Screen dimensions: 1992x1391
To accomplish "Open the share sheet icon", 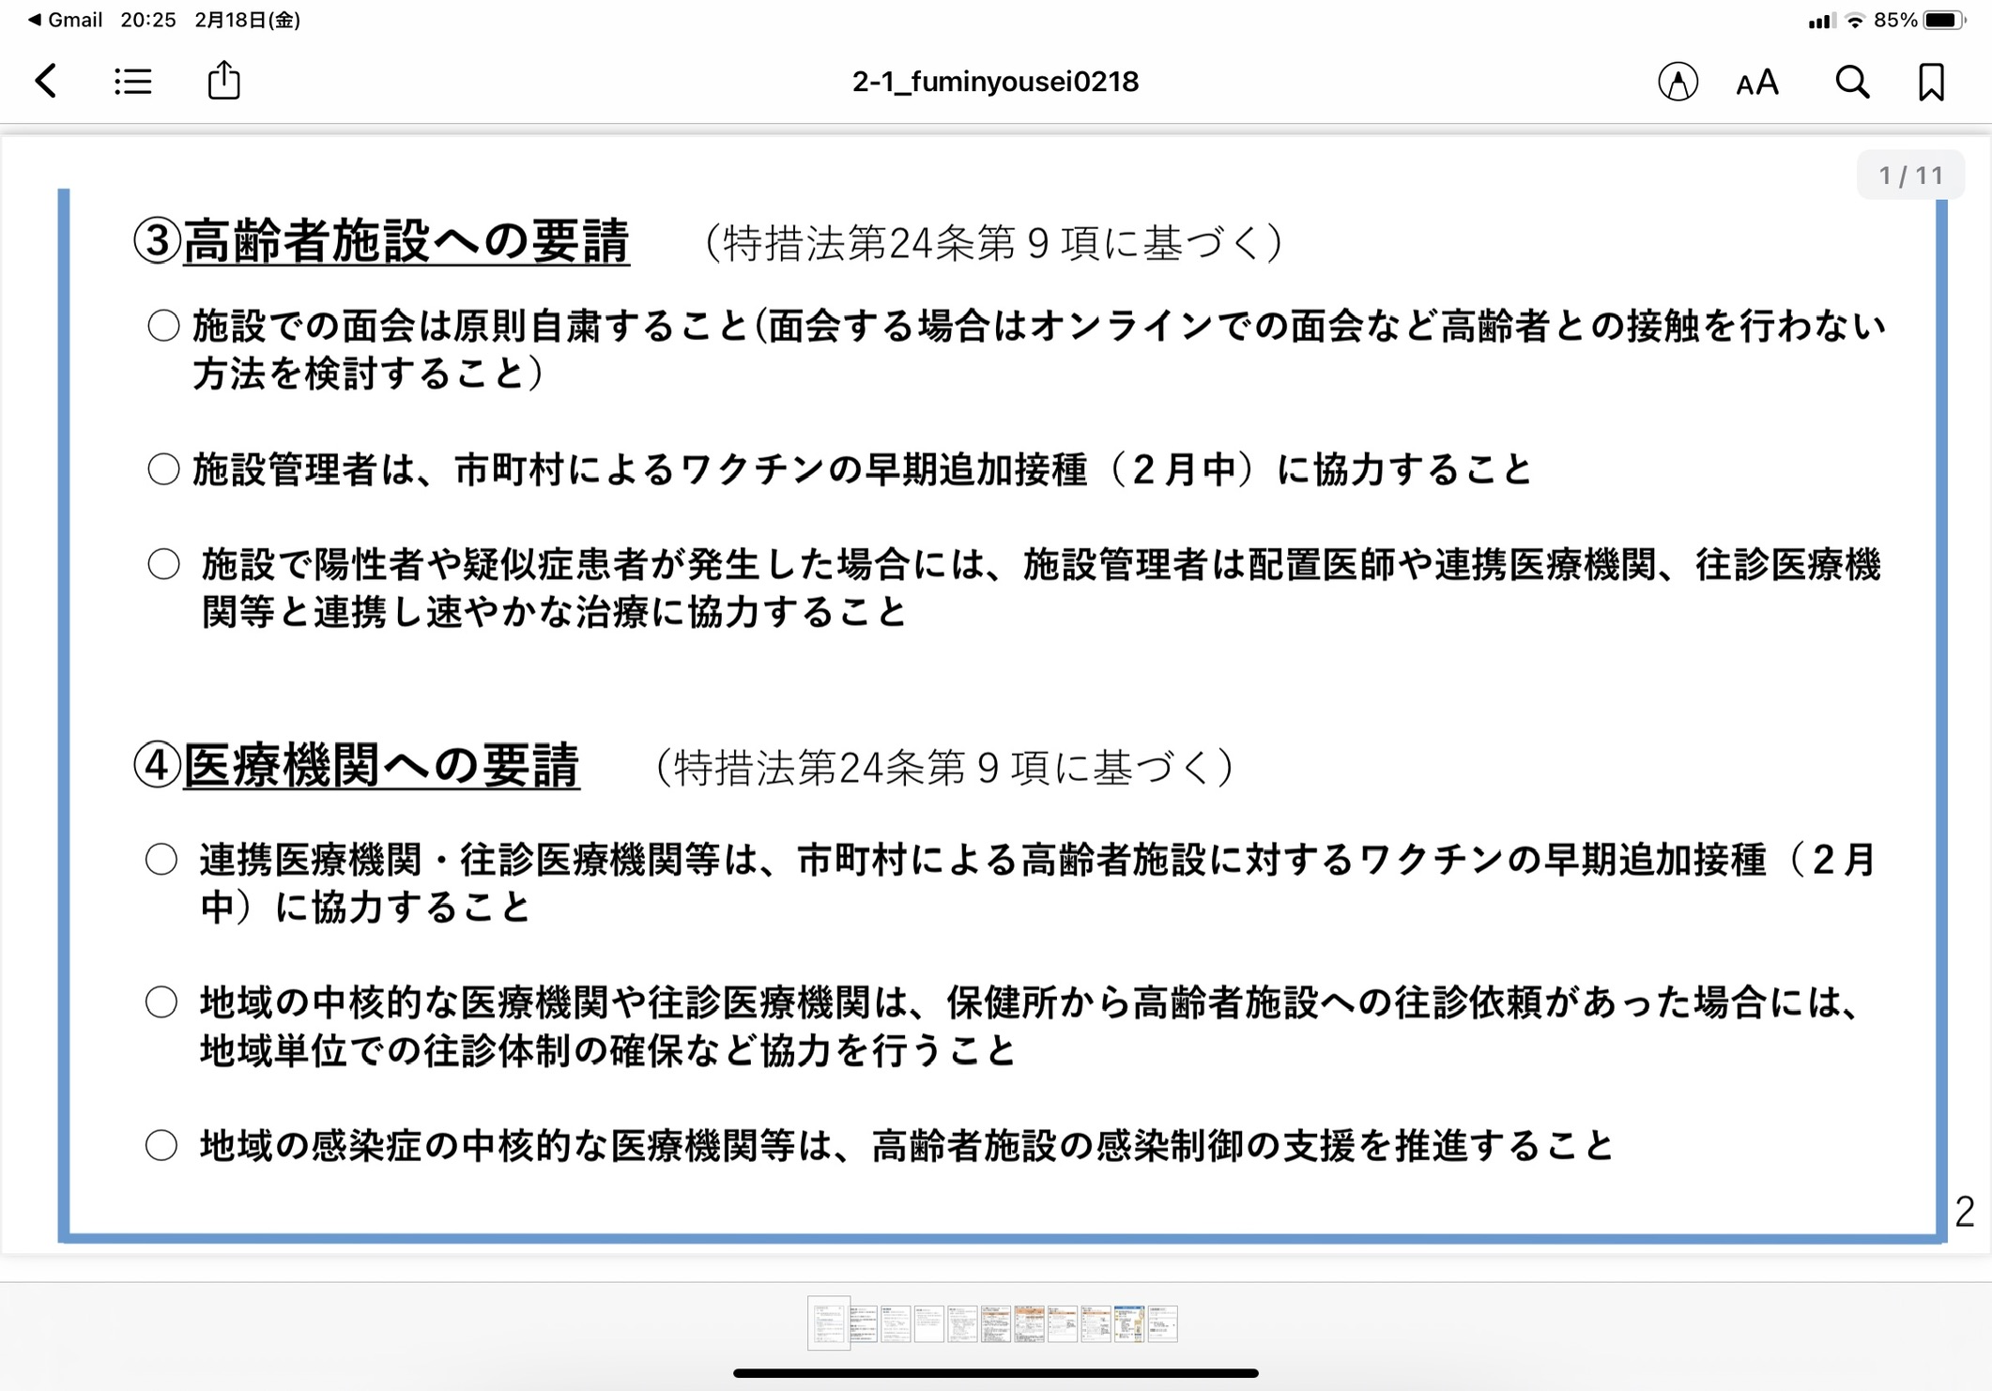I will (x=223, y=81).
